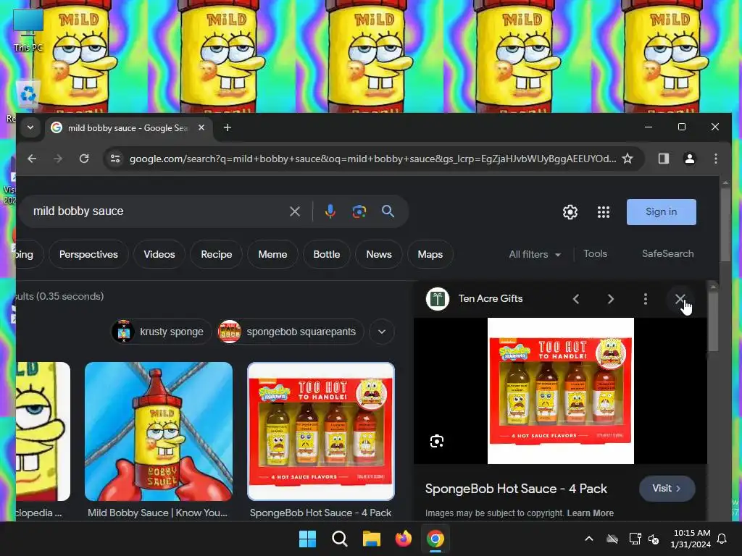The height and width of the screenshot is (556, 742).
Task: Open the Tools options
Action: [596, 254]
